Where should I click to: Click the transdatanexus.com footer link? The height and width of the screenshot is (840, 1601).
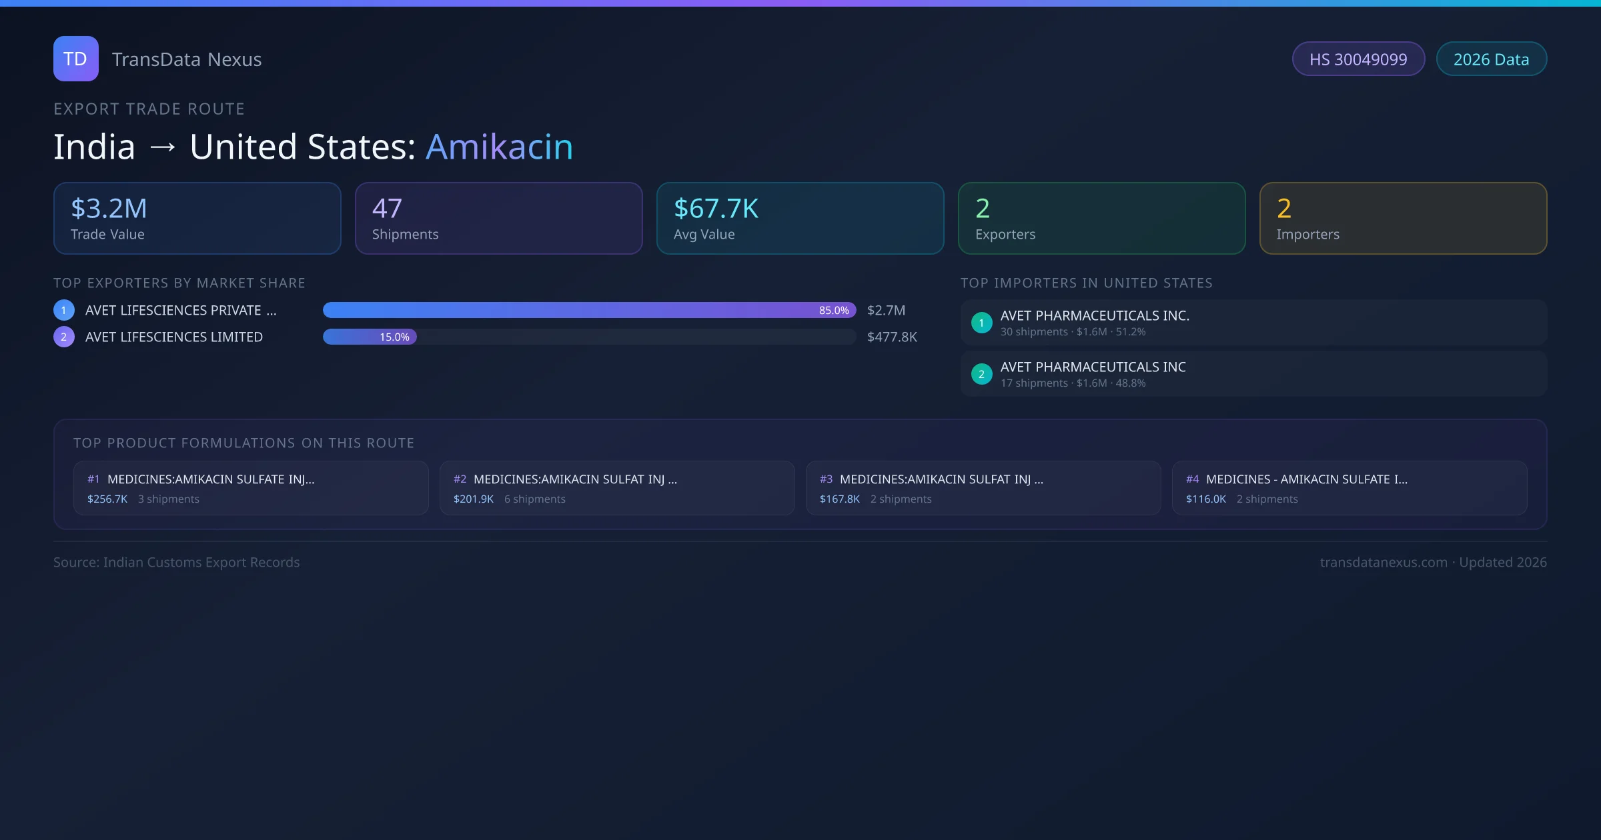point(1384,562)
